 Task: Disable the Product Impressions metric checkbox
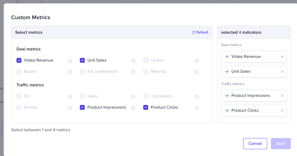[82, 107]
